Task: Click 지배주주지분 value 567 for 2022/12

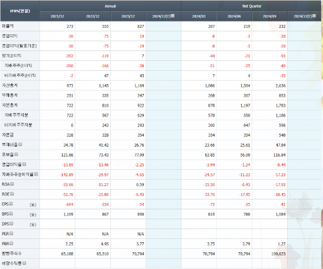Action: click(105, 115)
